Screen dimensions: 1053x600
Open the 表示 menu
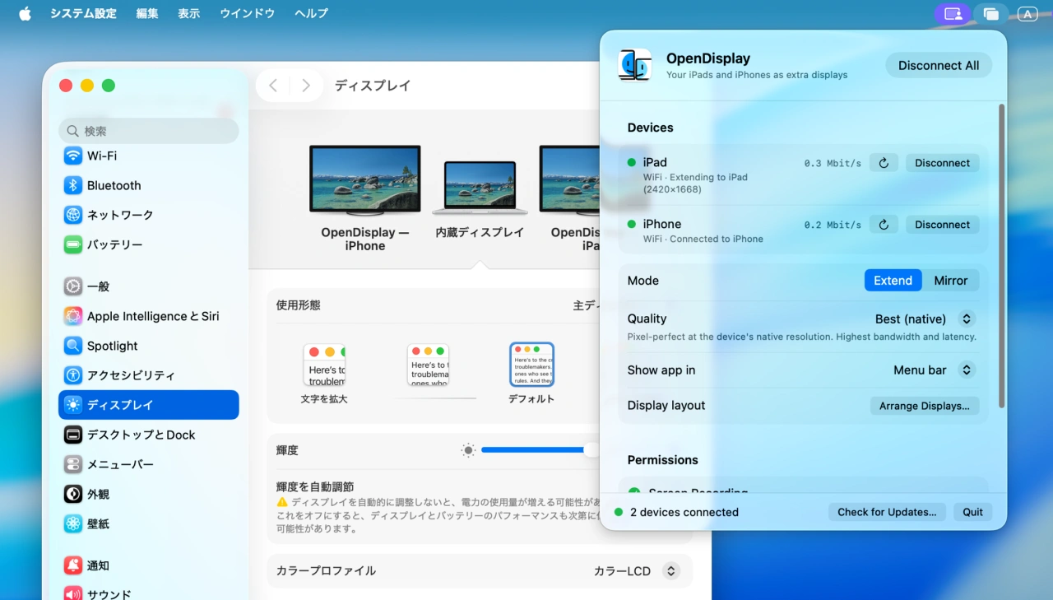pyautogui.click(x=189, y=13)
